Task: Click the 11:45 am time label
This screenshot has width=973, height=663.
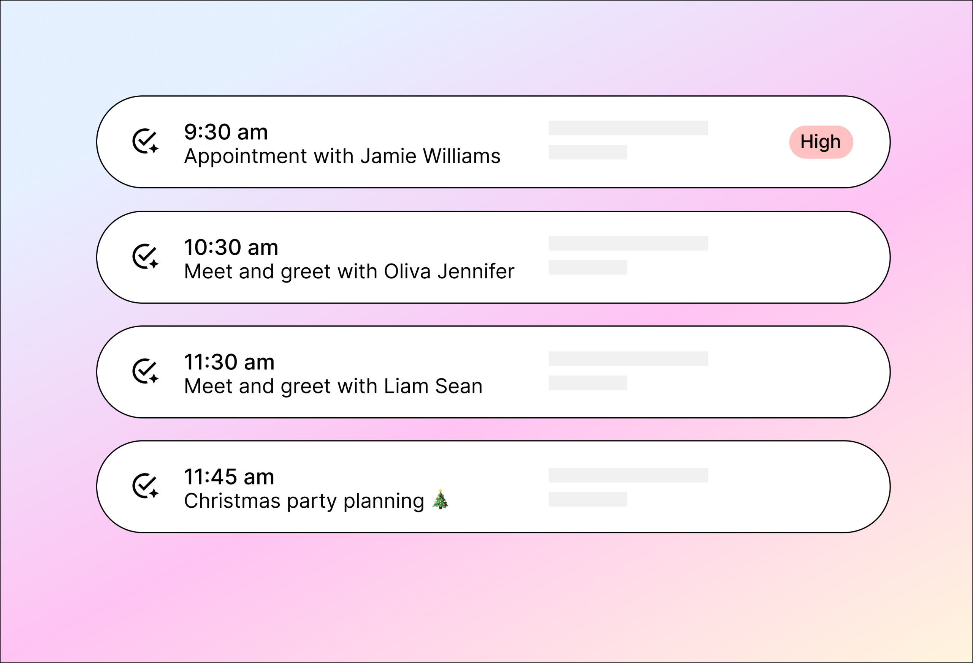Action: [229, 477]
